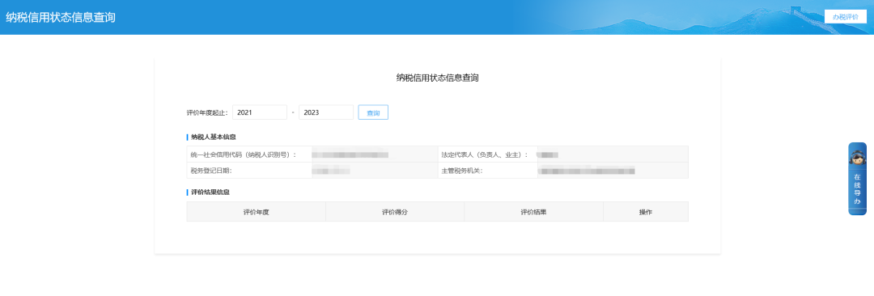Click the blurred 主管税务机关 value
Screen dimensions: 874x296
[x=587, y=171]
